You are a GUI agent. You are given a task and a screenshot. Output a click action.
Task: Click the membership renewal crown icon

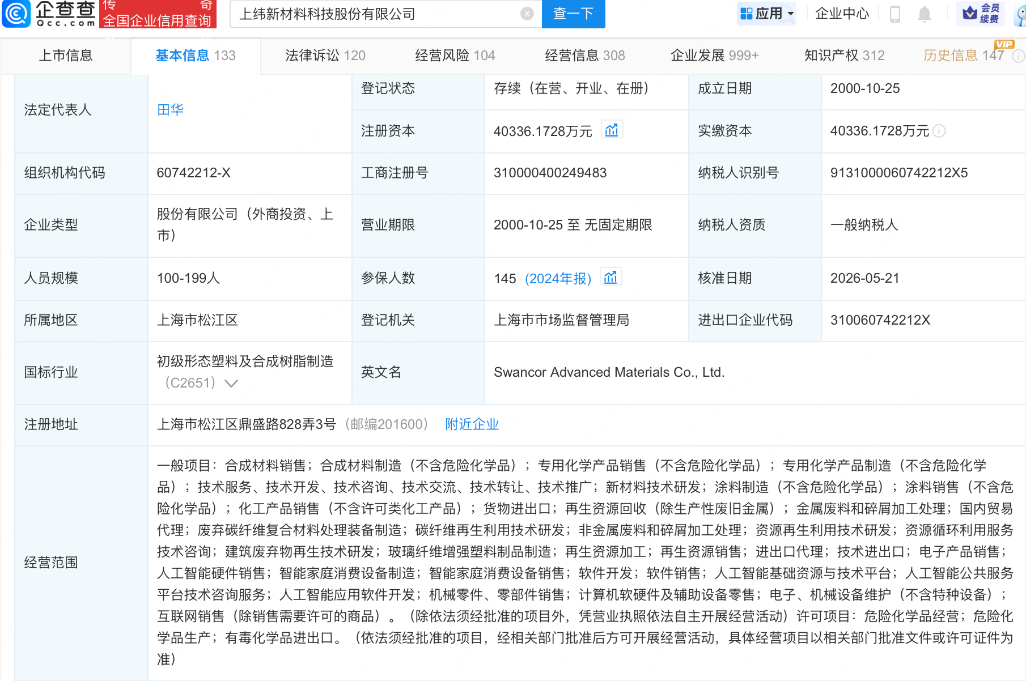(x=970, y=12)
